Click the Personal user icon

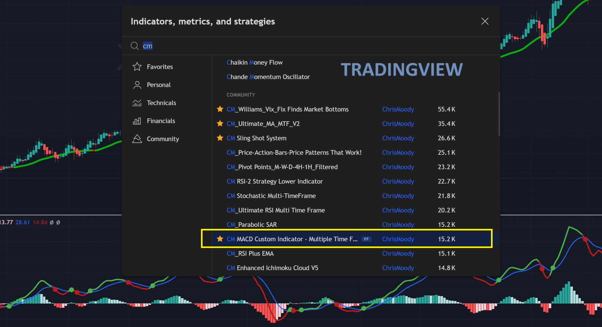[x=137, y=85]
